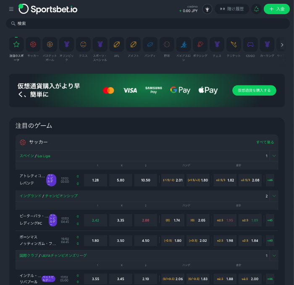Collapse the Championship (チャンピオンシップ) section
The width and height of the screenshot is (294, 285).
coord(274,196)
